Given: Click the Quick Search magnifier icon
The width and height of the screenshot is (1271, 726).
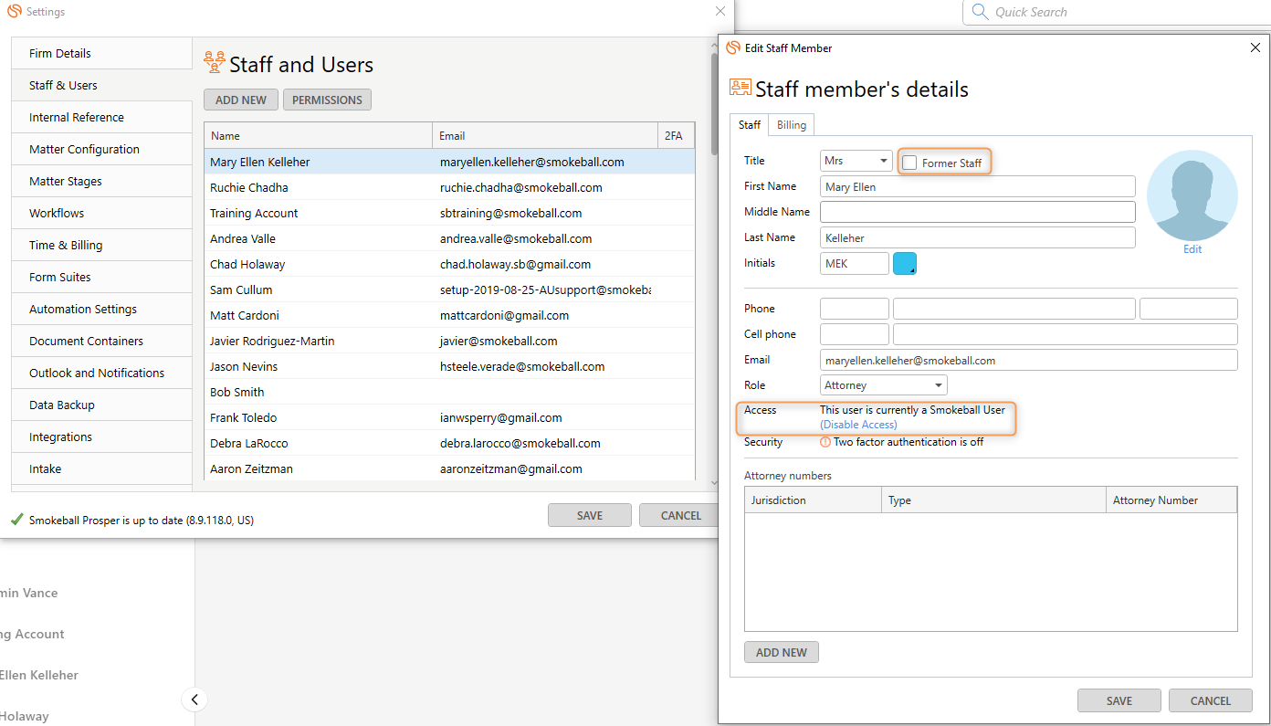Looking at the screenshot, I should pos(980,12).
